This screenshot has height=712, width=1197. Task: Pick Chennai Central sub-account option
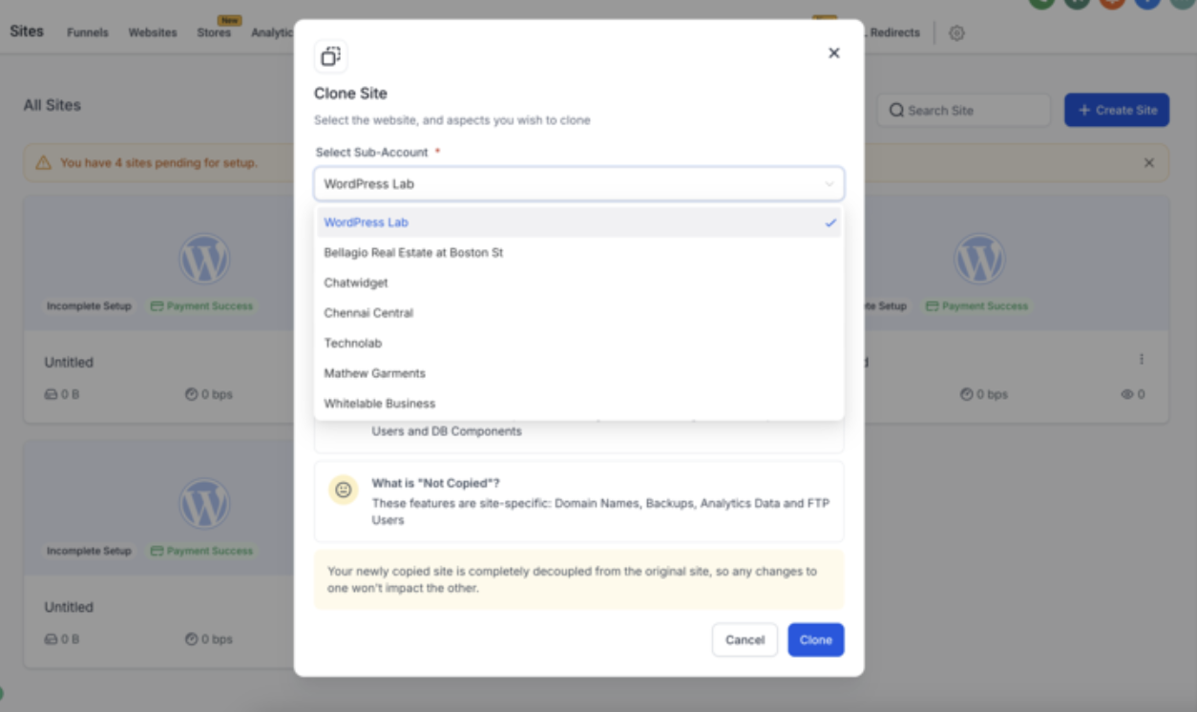point(368,313)
